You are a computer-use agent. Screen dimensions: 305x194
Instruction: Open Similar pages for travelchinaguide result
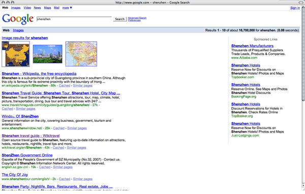[x=25, y=109]
